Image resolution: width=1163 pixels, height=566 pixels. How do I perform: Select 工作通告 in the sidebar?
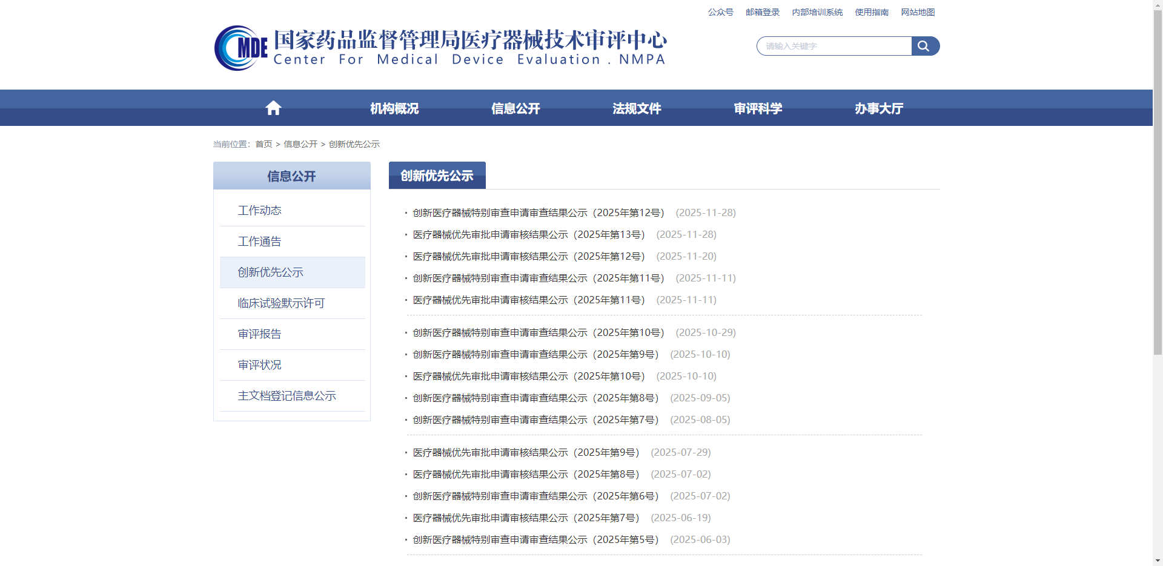tap(293, 242)
